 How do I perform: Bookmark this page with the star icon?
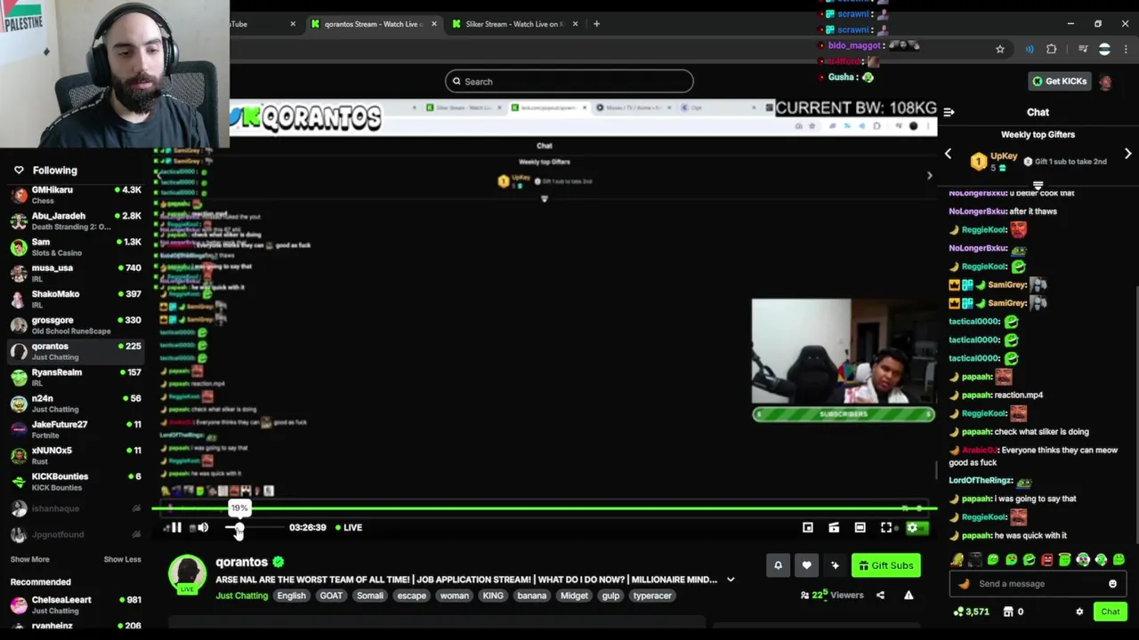(1000, 49)
